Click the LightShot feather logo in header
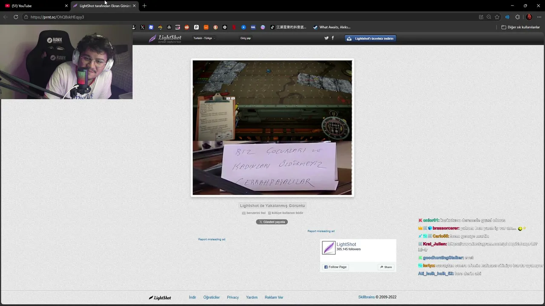Screen dimensions: 545x306 coord(165,39)
